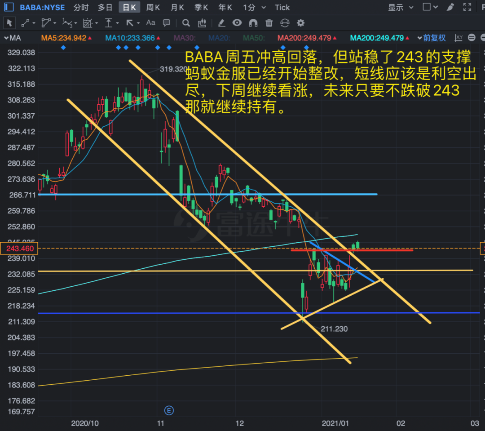This screenshot has width=485, height=431.
Task: Click the 243.460 current price label
Action: [19, 249]
